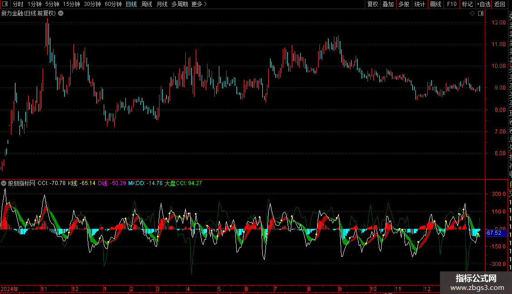This screenshot has width=512, height=294.
Task: Open the stock title dropdown arrow next to 新力金融
Action: pyautogui.click(x=61, y=14)
